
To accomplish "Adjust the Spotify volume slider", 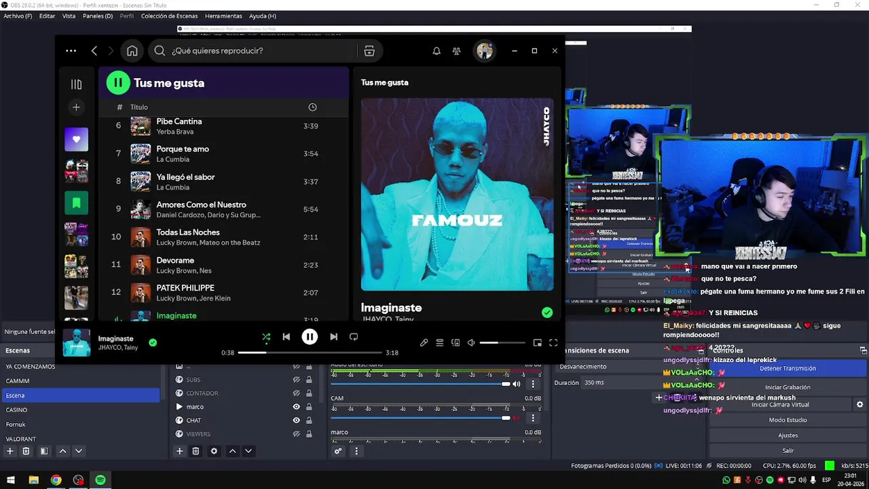I will click(502, 343).
